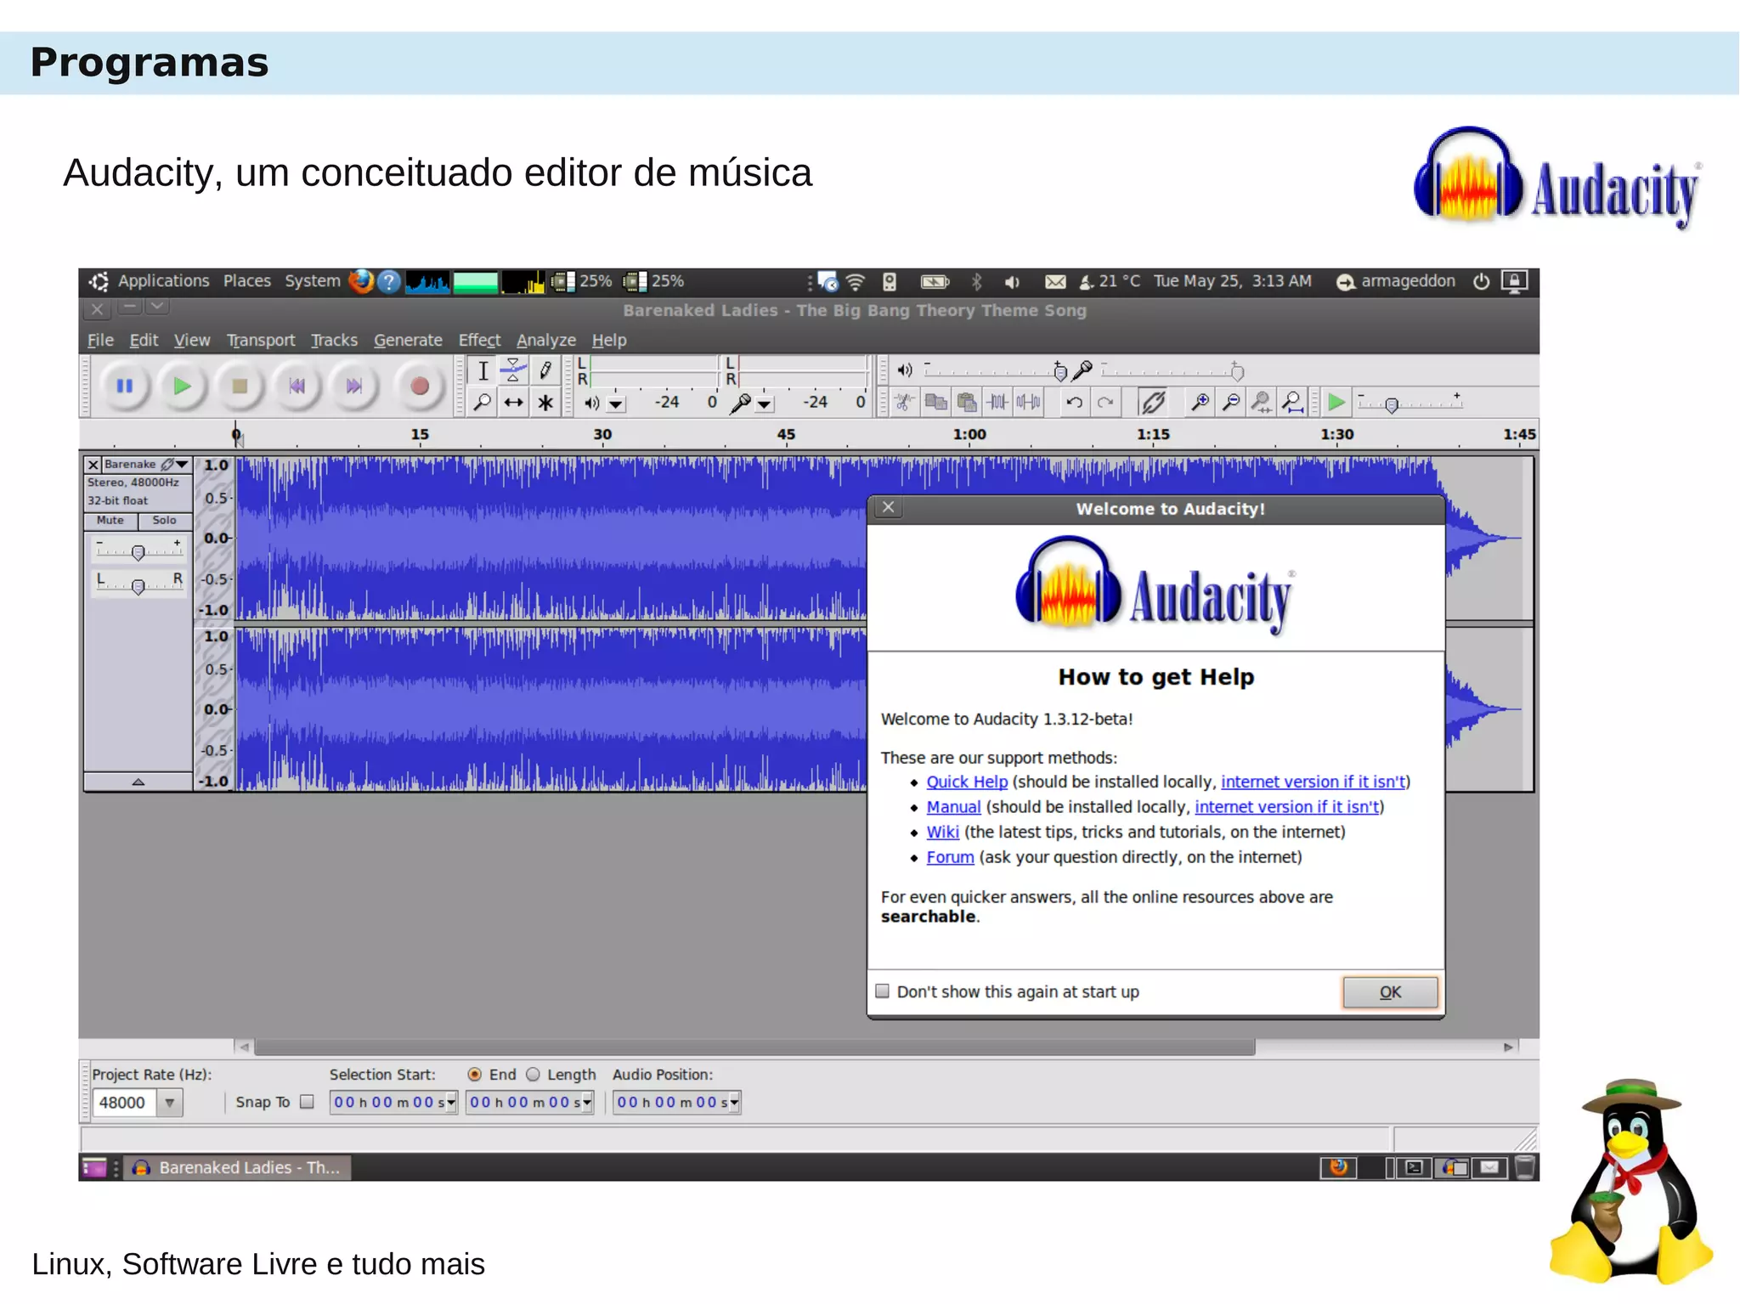Open the Analyze menu
1740x1304 pixels.
coord(546,340)
